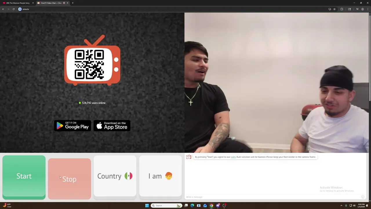Click the ome.tv address bar URL
The width and height of the screenshot is (371, 209).
point(26,9)
